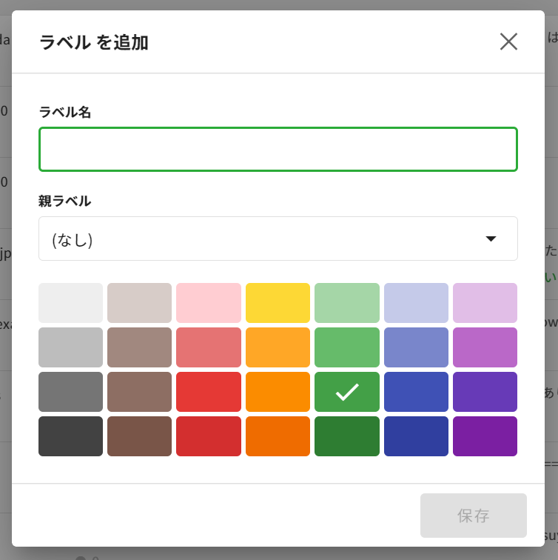The height and width of the screenshot is (560, 558).
Task: Choose the dark brown bottom-row swatch
Action: point(139,436)
